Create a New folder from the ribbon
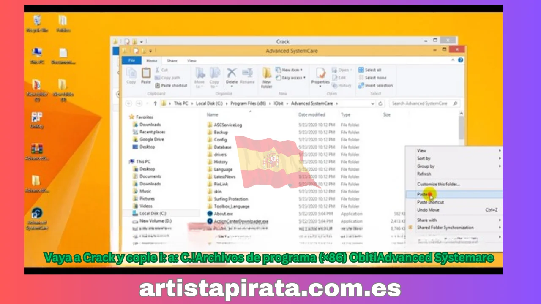Image resolution: width=541 pixels, height=304 pixels. (x=267, y=77)
